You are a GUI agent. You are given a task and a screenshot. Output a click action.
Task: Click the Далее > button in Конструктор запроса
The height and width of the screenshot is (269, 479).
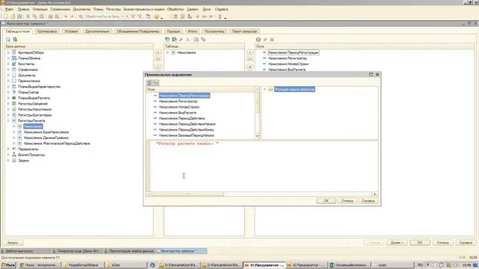397,242
